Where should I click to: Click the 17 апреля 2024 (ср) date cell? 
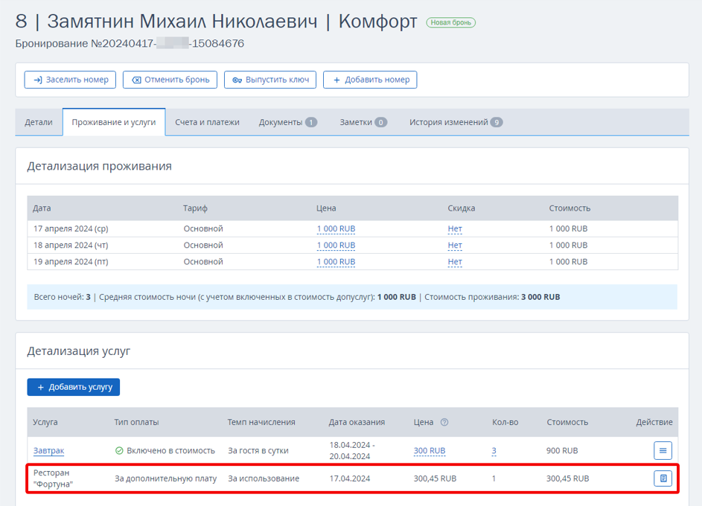coord(71,228)
